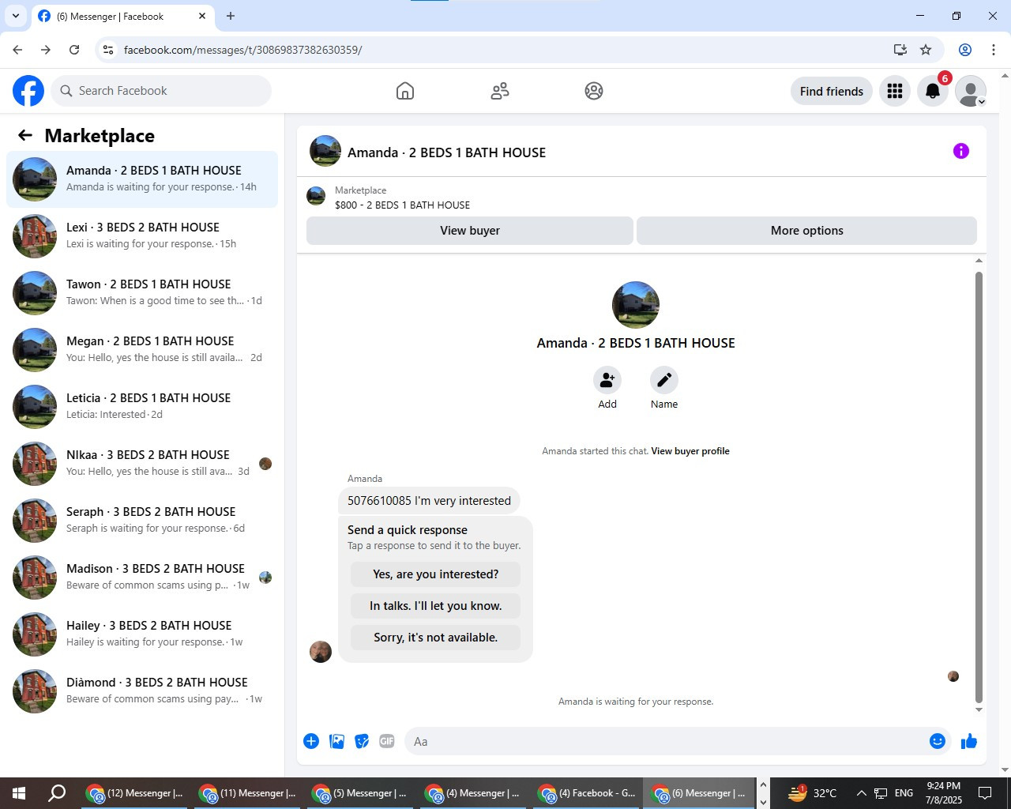Click the Name edit pencil icon
This screenshot has height=809, width=1011.
coord(664,380)
